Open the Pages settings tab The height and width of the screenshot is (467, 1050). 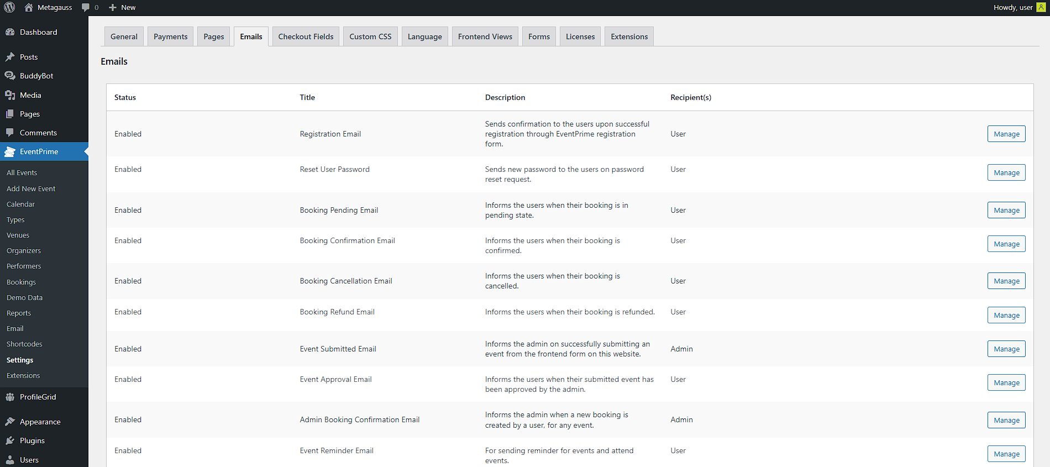pyautogui.click(x=213, y=36)
